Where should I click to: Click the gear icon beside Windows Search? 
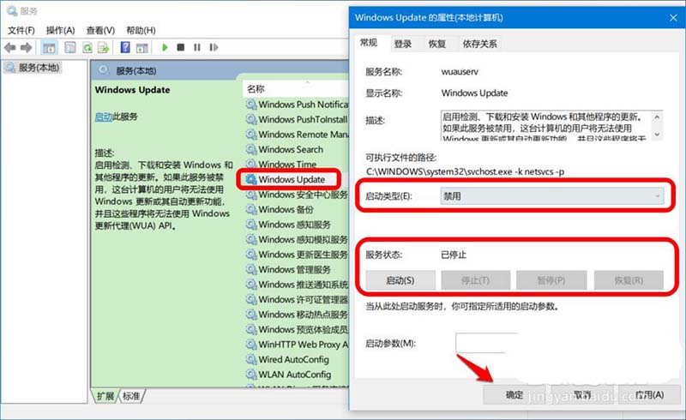250,149
